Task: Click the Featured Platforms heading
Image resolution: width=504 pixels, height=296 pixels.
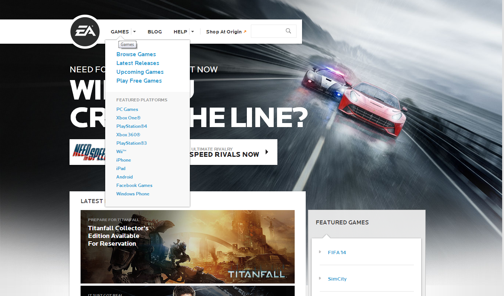Action: pyautogui.click(x=142, y=100)
